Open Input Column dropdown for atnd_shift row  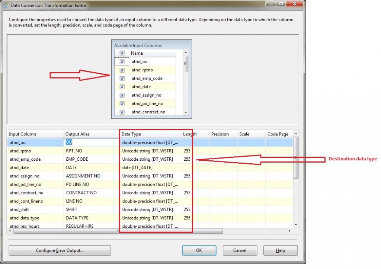[35, 209]
